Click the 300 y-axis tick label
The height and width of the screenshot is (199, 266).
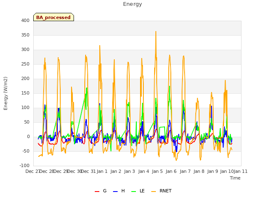click(25, 50)
